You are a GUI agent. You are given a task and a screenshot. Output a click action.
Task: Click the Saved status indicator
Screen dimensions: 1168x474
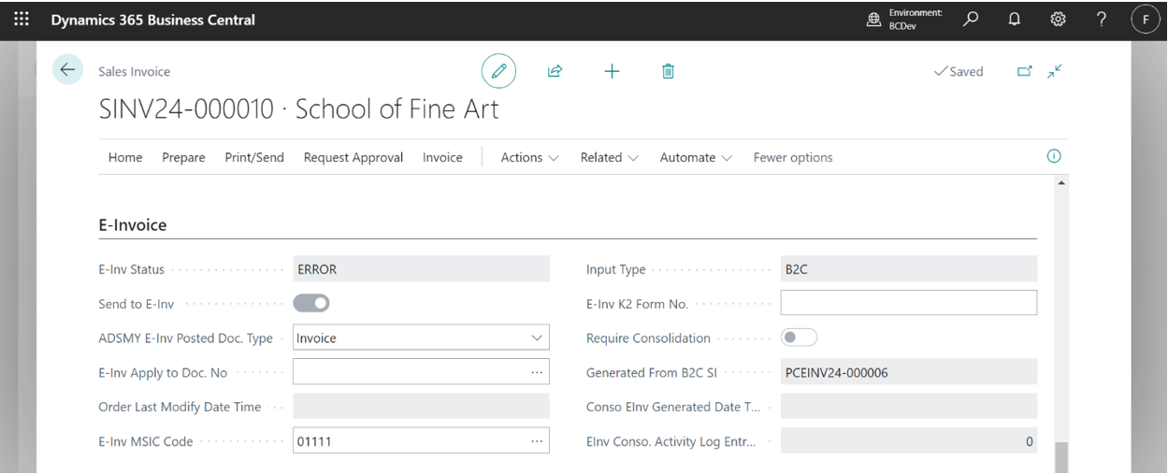[959, 71]
